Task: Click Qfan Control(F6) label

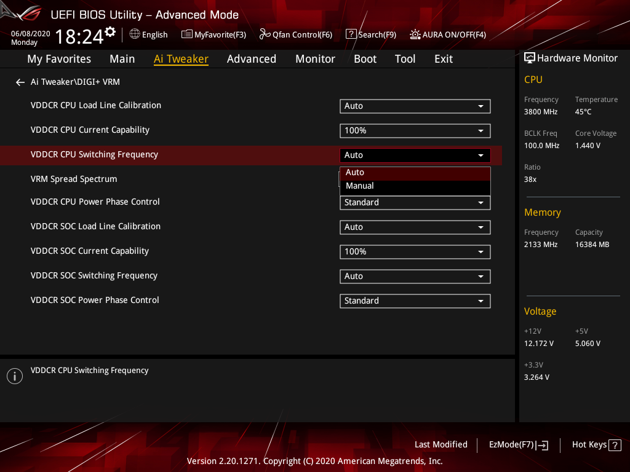Action: coord(303,35)
